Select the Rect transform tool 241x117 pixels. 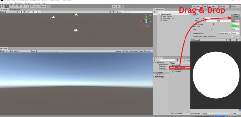(19, 6)
